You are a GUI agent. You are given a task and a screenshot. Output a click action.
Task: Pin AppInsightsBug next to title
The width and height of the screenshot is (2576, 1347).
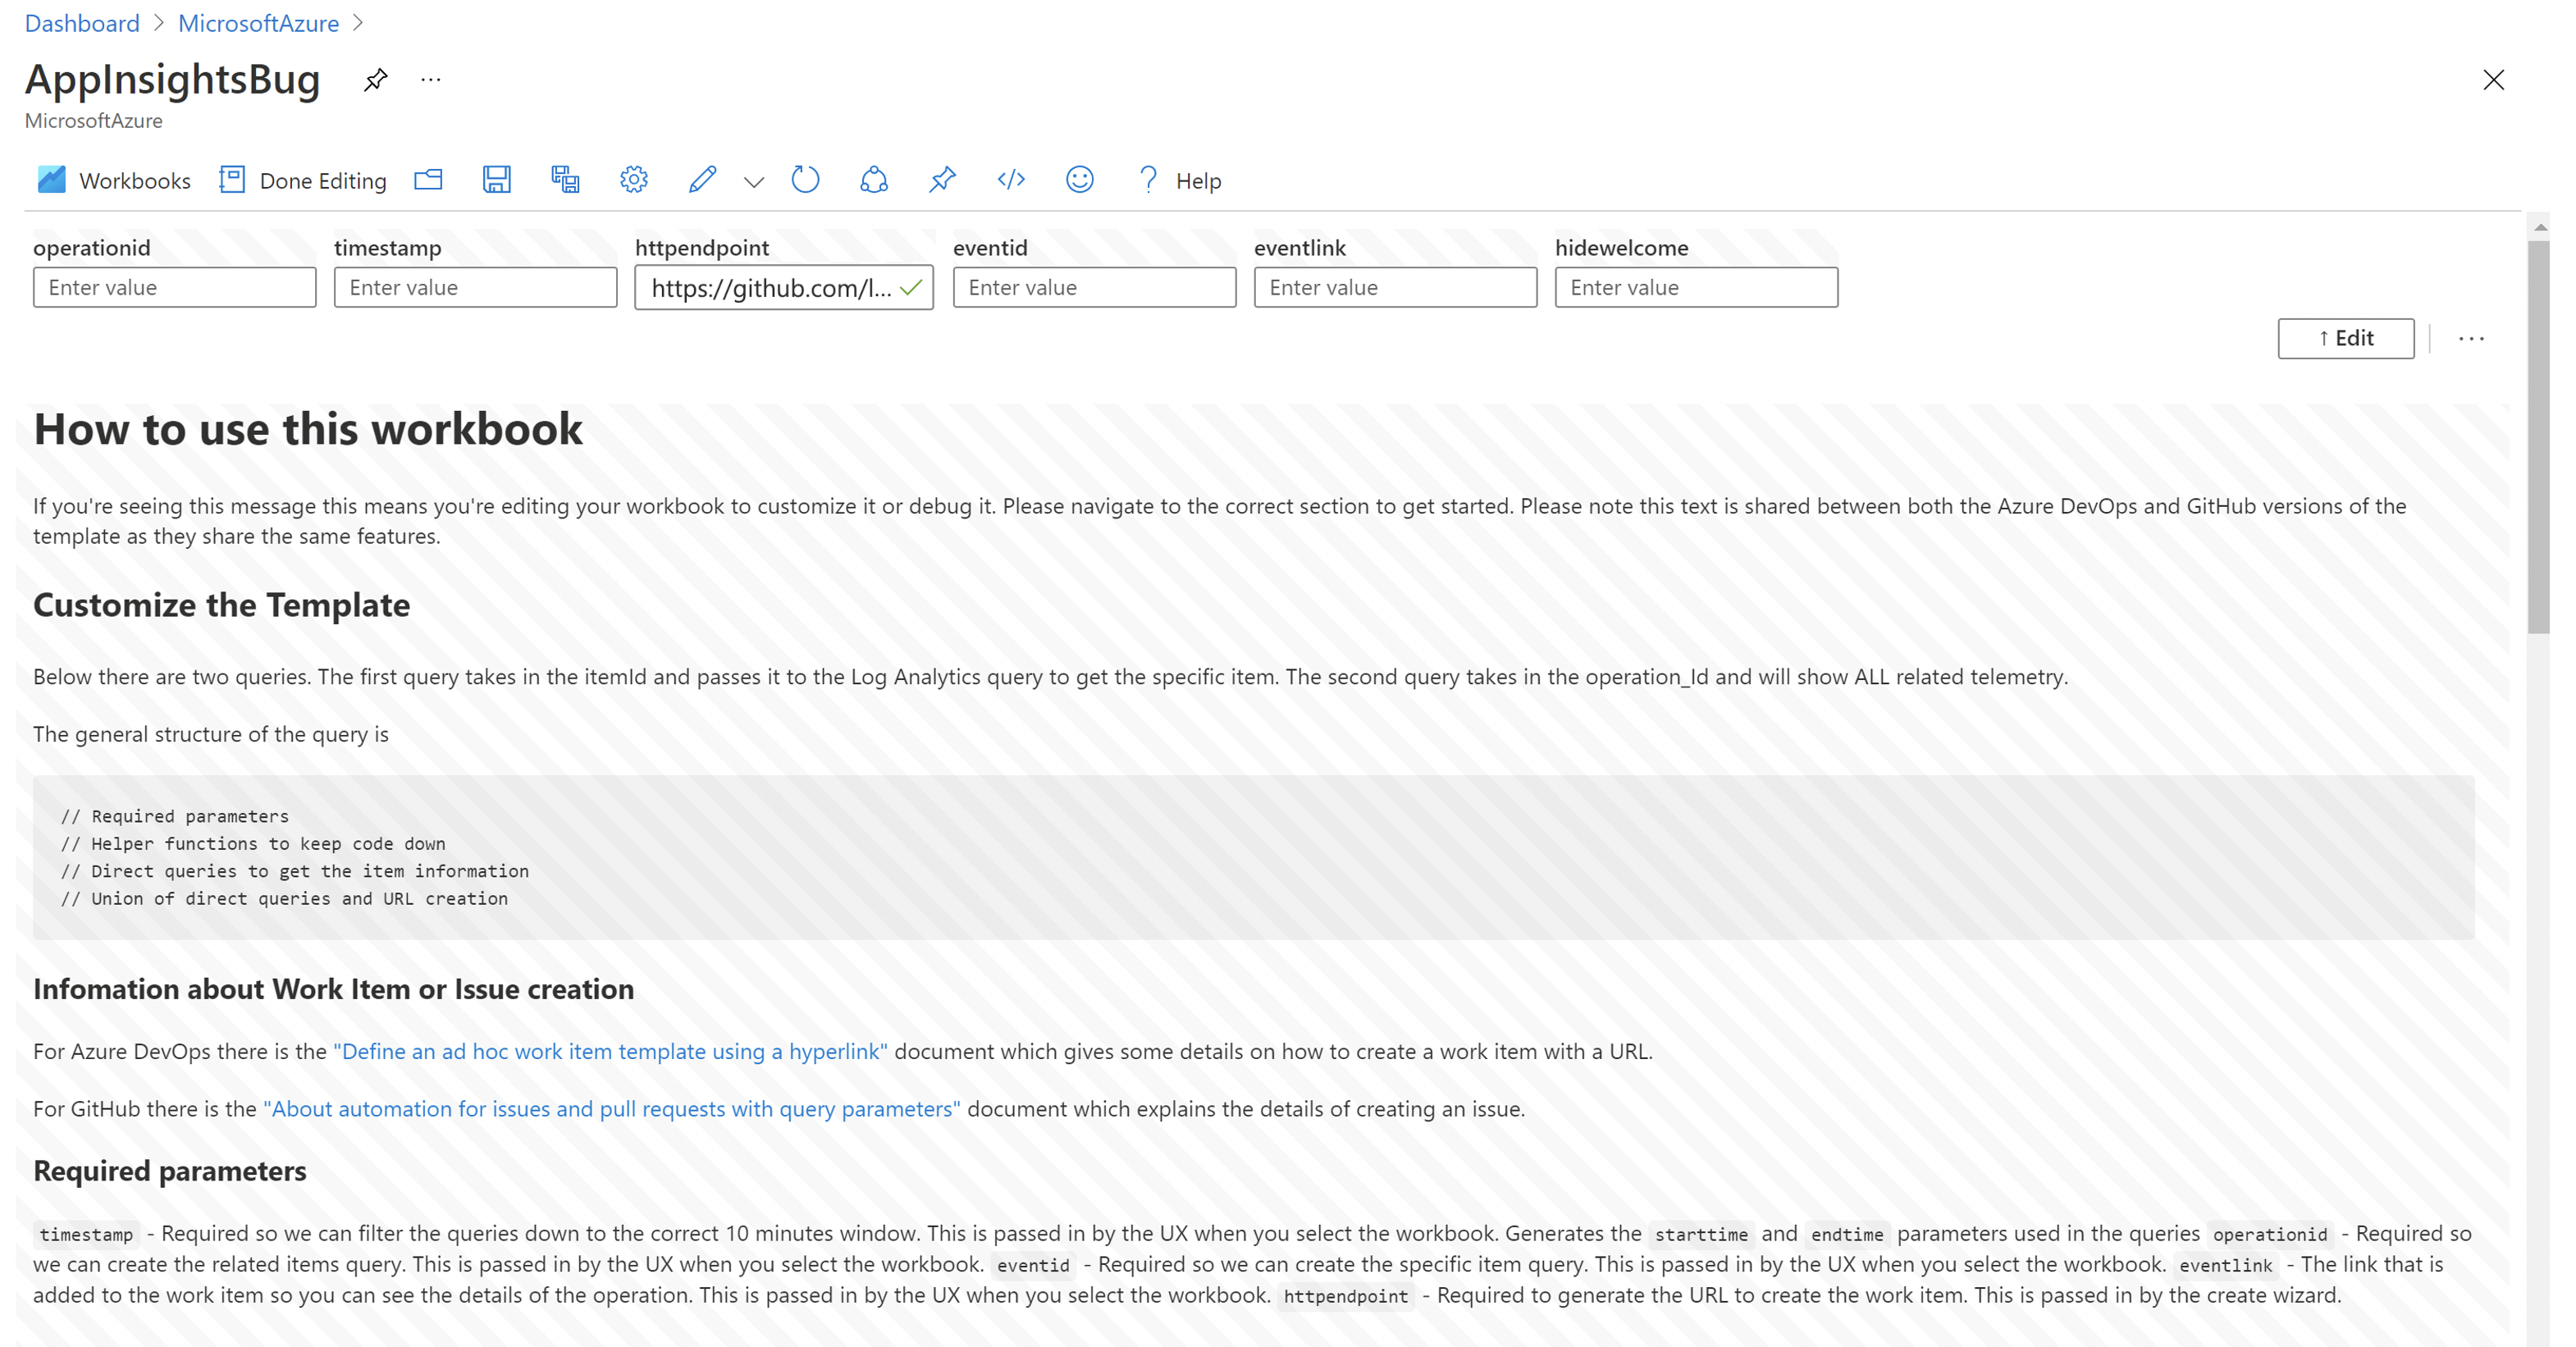[375, 80]
